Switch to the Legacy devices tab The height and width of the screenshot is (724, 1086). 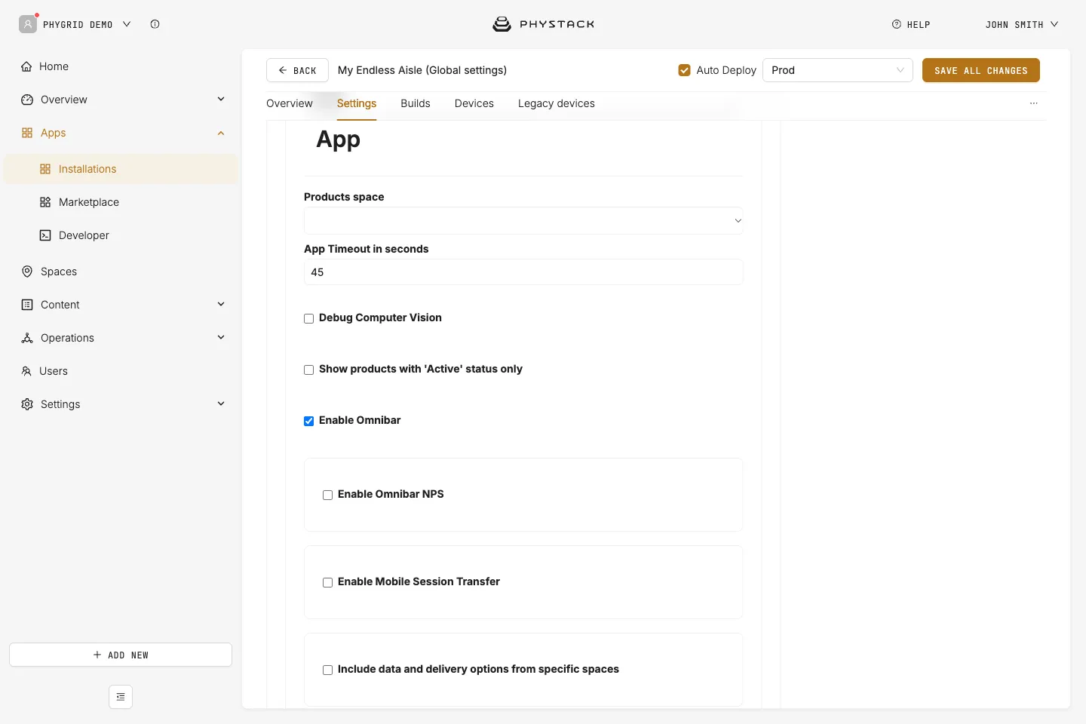point(557,103)
